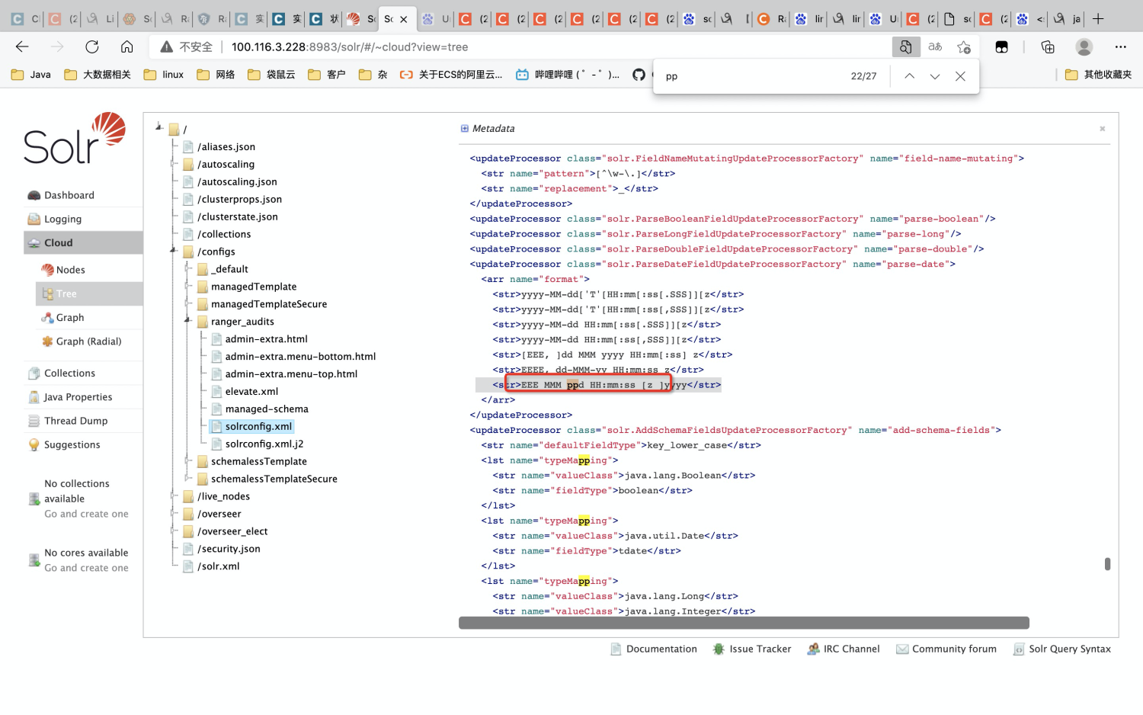Open the Thread Dump page

click(75, 420)
